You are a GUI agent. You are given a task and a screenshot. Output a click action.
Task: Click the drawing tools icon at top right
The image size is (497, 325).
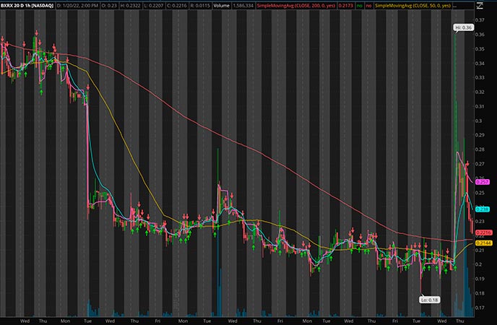[480, 5]
